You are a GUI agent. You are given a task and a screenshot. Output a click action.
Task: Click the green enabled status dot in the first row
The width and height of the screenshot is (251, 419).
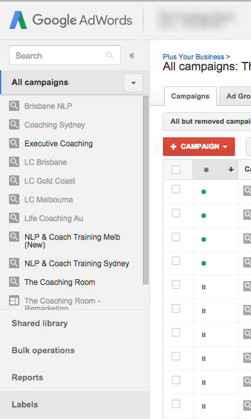point(203,191)
